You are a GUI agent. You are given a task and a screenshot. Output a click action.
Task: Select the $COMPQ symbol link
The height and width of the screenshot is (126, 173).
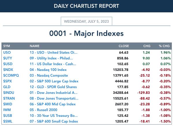(x=11, y=75)
